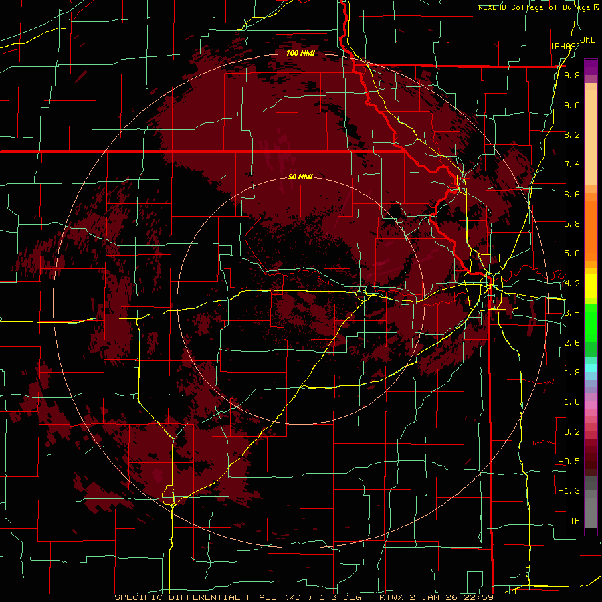Pick the orange color bar segment
The image size is (602, 602).
[591, 231]
